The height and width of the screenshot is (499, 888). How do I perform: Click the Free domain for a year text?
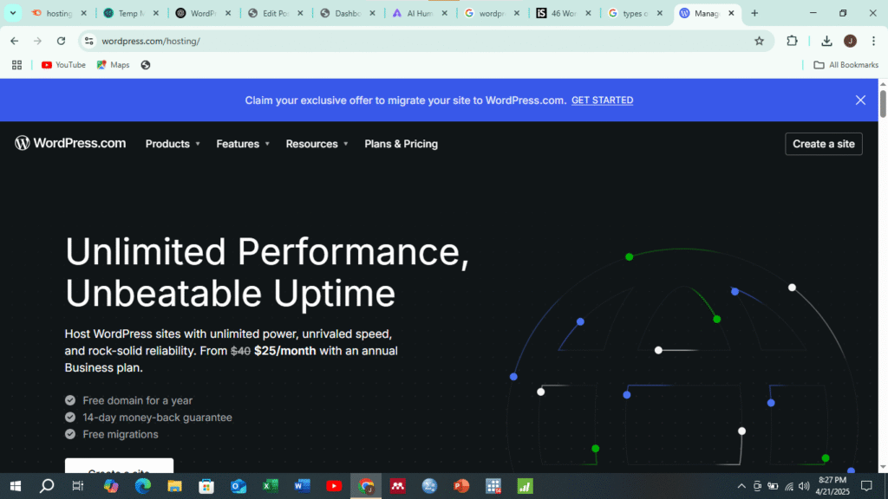[138, 400]
